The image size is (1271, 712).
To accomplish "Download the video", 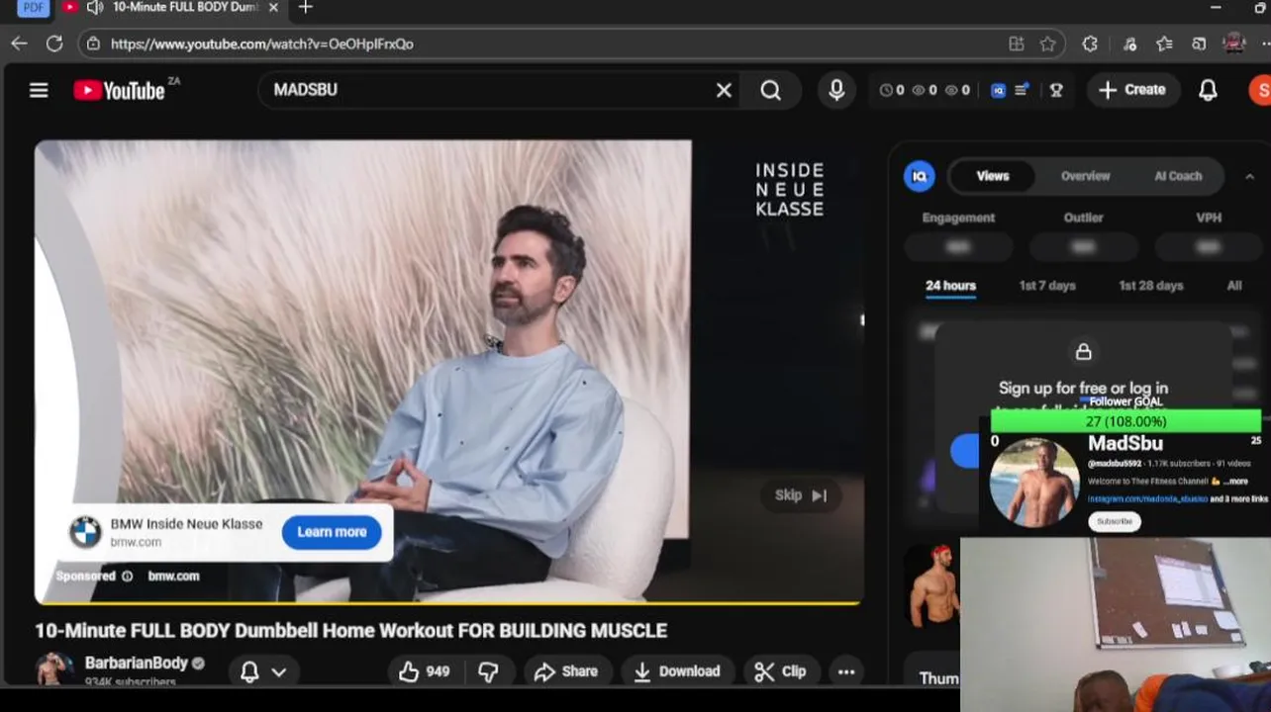I will pyautogui.click(x=677, y=671).
